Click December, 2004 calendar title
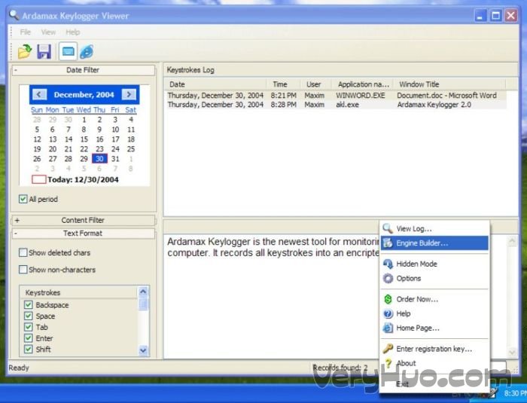The image size is (527, 403). point(84,94)
